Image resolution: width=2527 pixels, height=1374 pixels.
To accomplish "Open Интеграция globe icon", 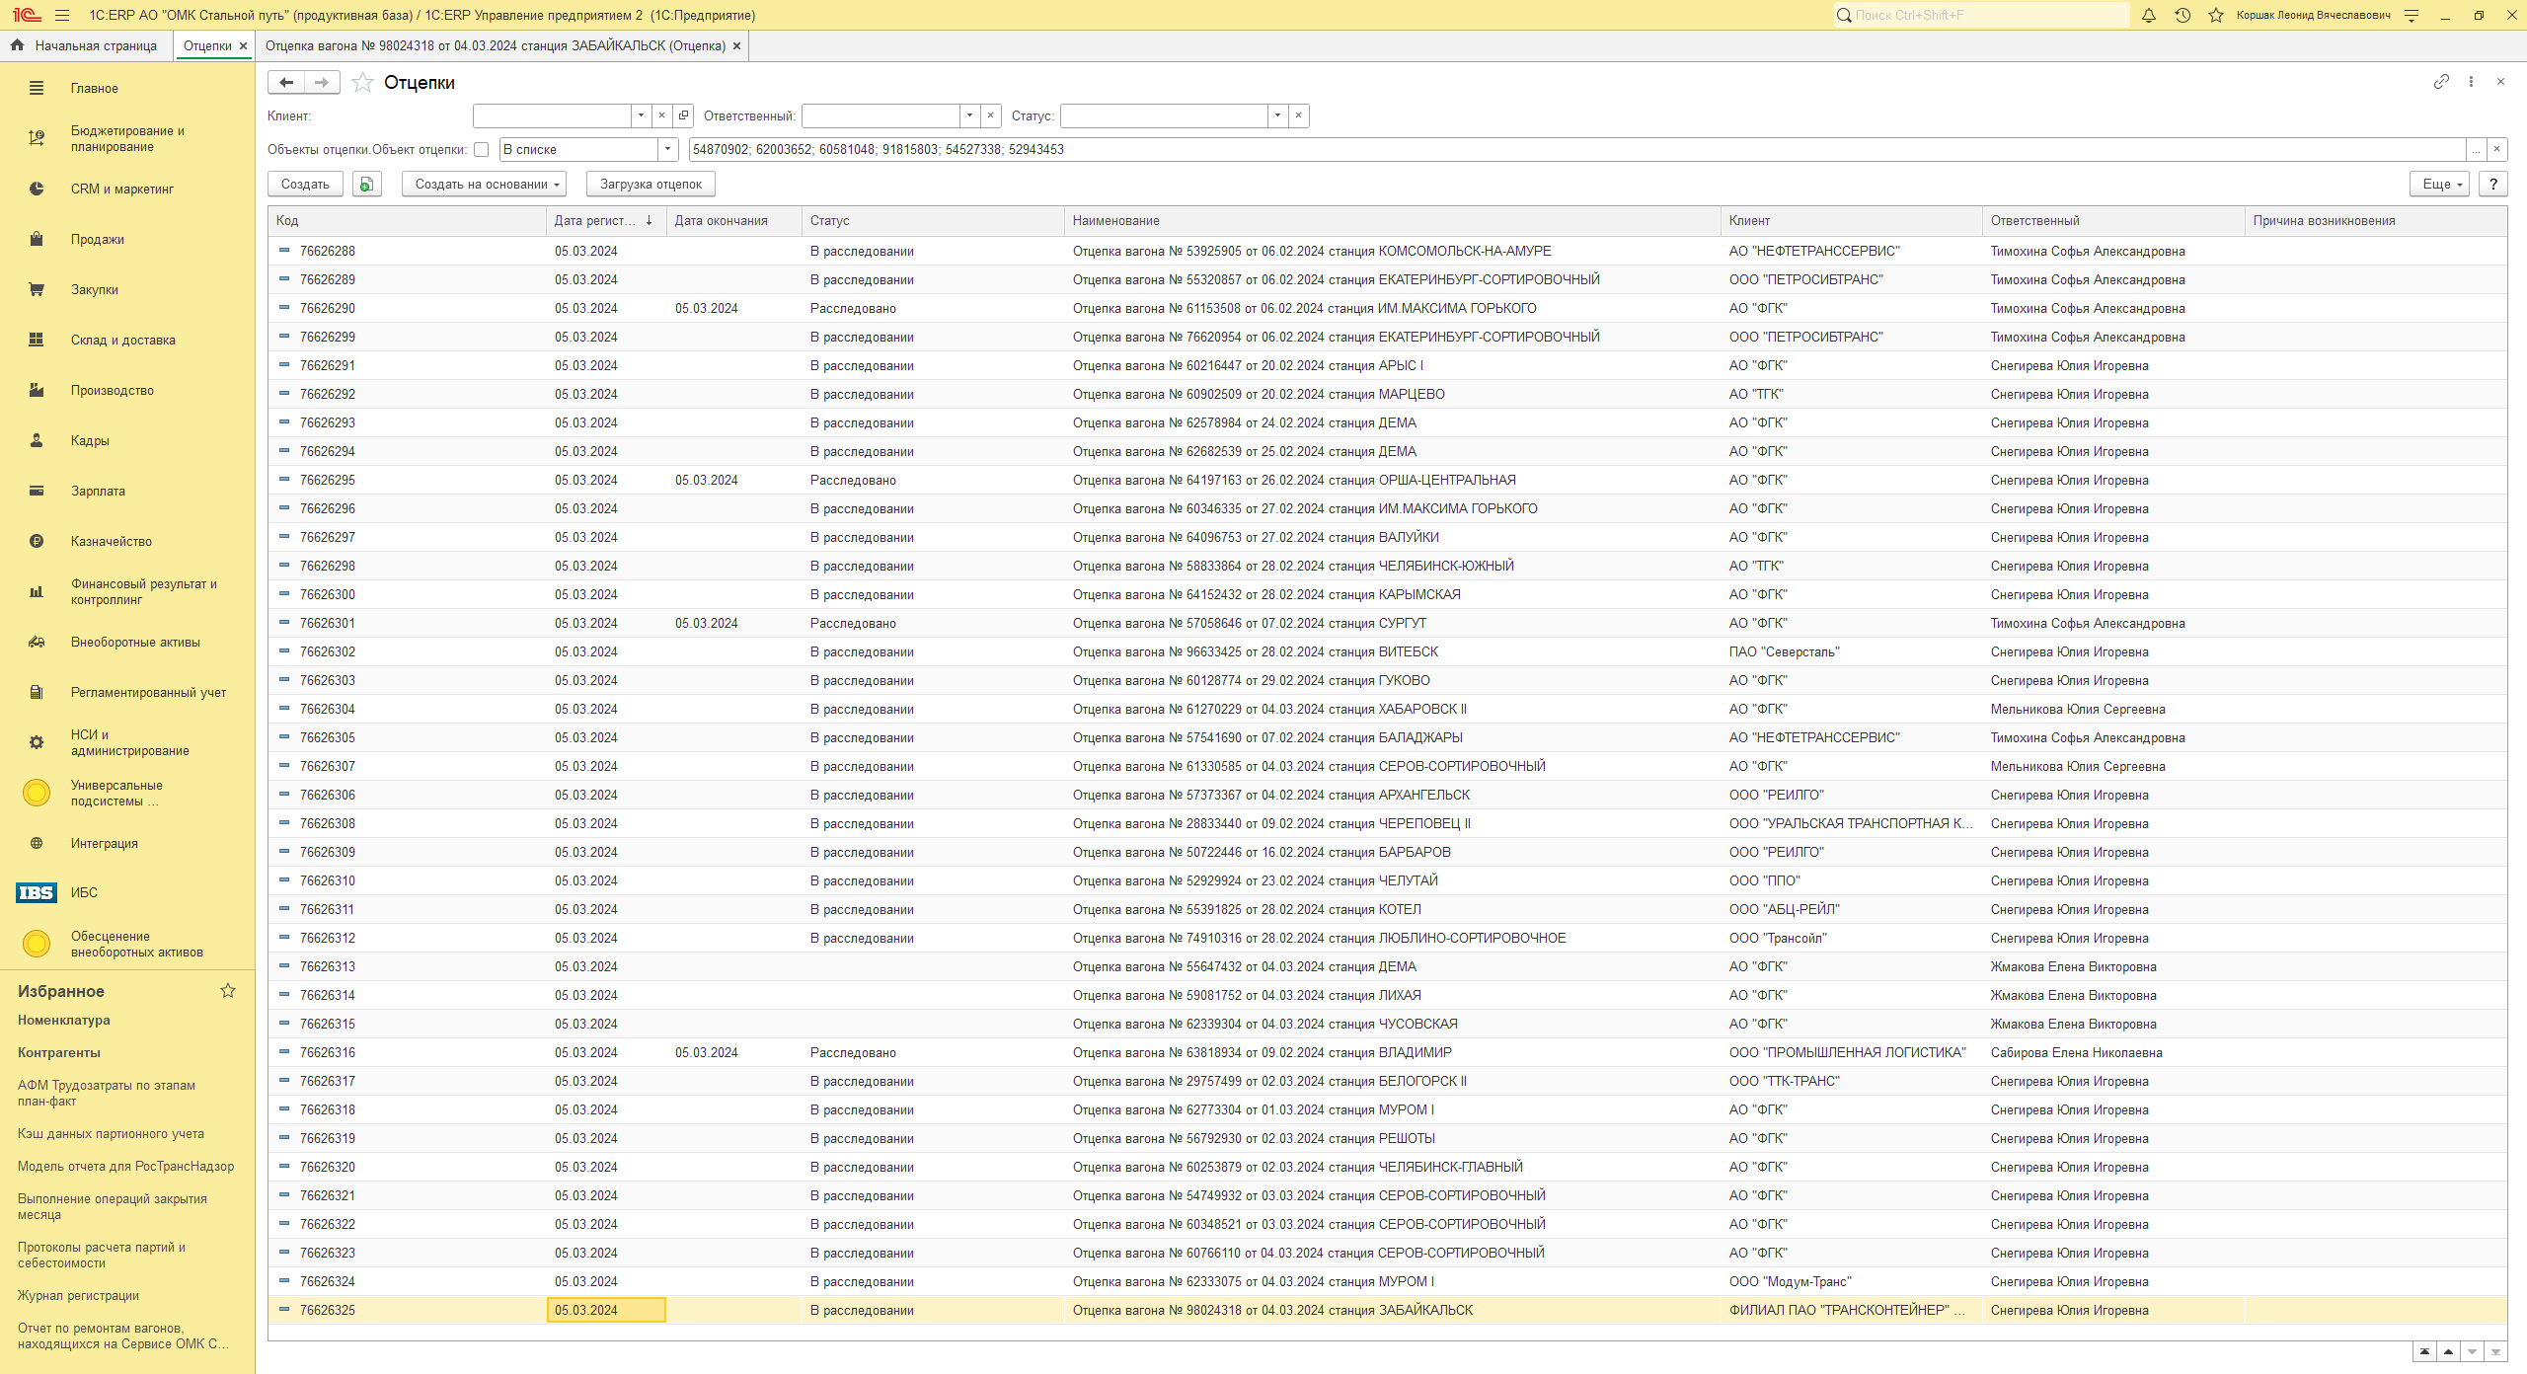I will pyautogui.click(x=37, y=843).
